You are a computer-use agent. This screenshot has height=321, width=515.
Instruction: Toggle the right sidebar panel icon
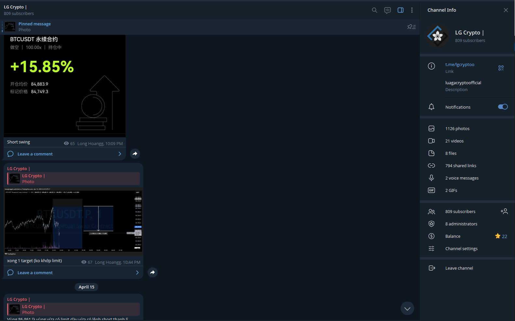pyautogui.click(x=401, y=10)
